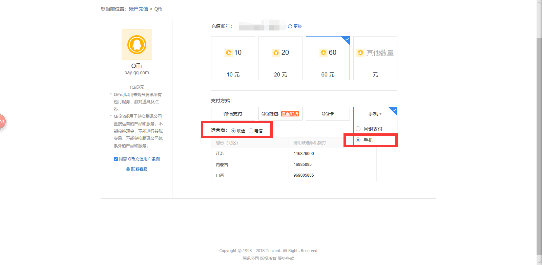The image size is (542, 265).
Task: Click the red 91 badge at the left edge
Action: pos(2,121)
